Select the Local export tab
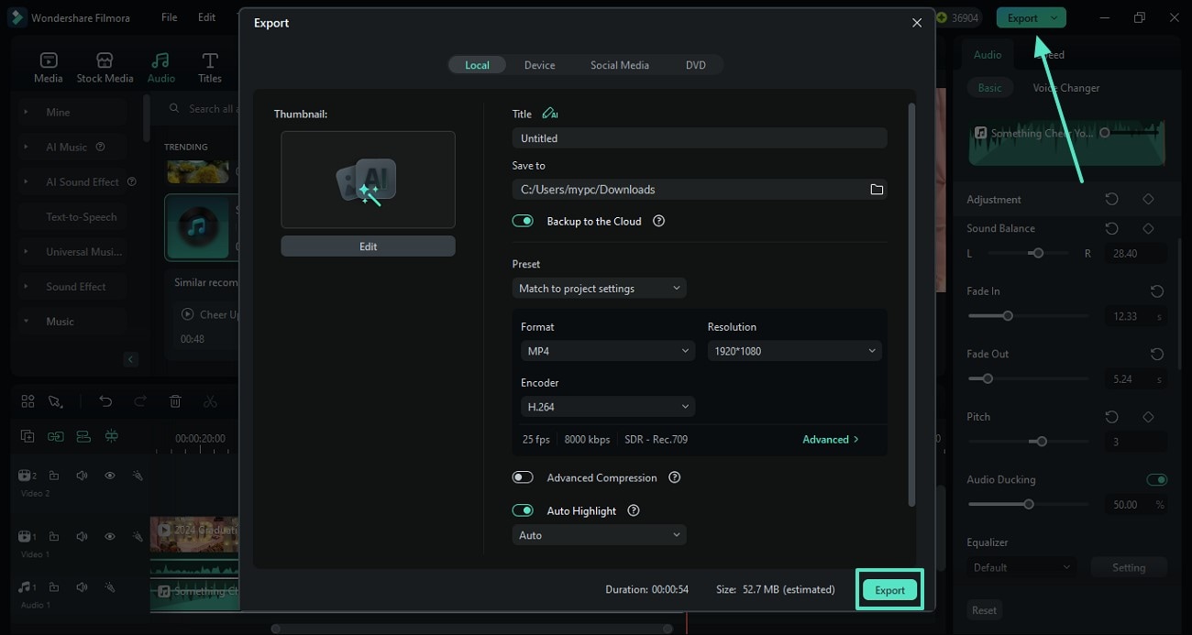The width and height of the screenshot is (1192, 635). [477, 65]
